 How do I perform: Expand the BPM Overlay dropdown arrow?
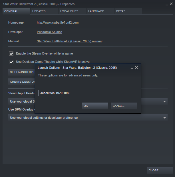pos(164,118)
